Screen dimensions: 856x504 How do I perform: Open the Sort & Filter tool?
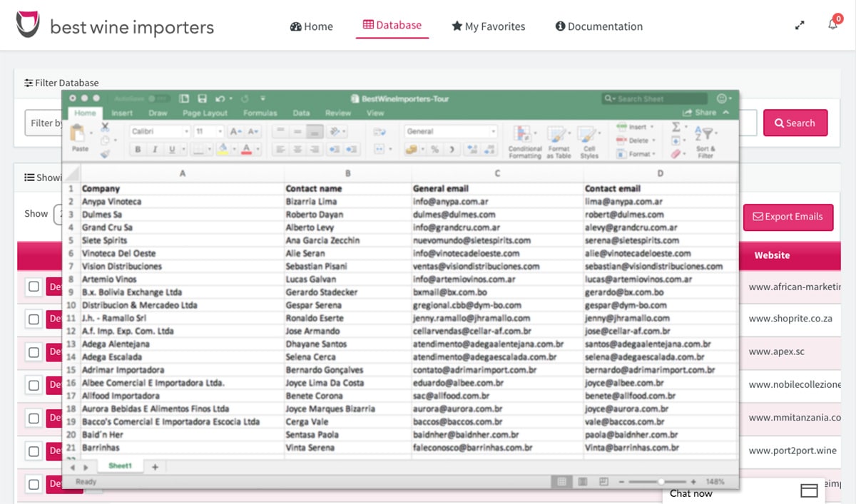705,136
